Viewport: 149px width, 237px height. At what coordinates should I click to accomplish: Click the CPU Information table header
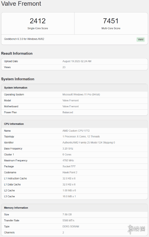pos(74,124)
